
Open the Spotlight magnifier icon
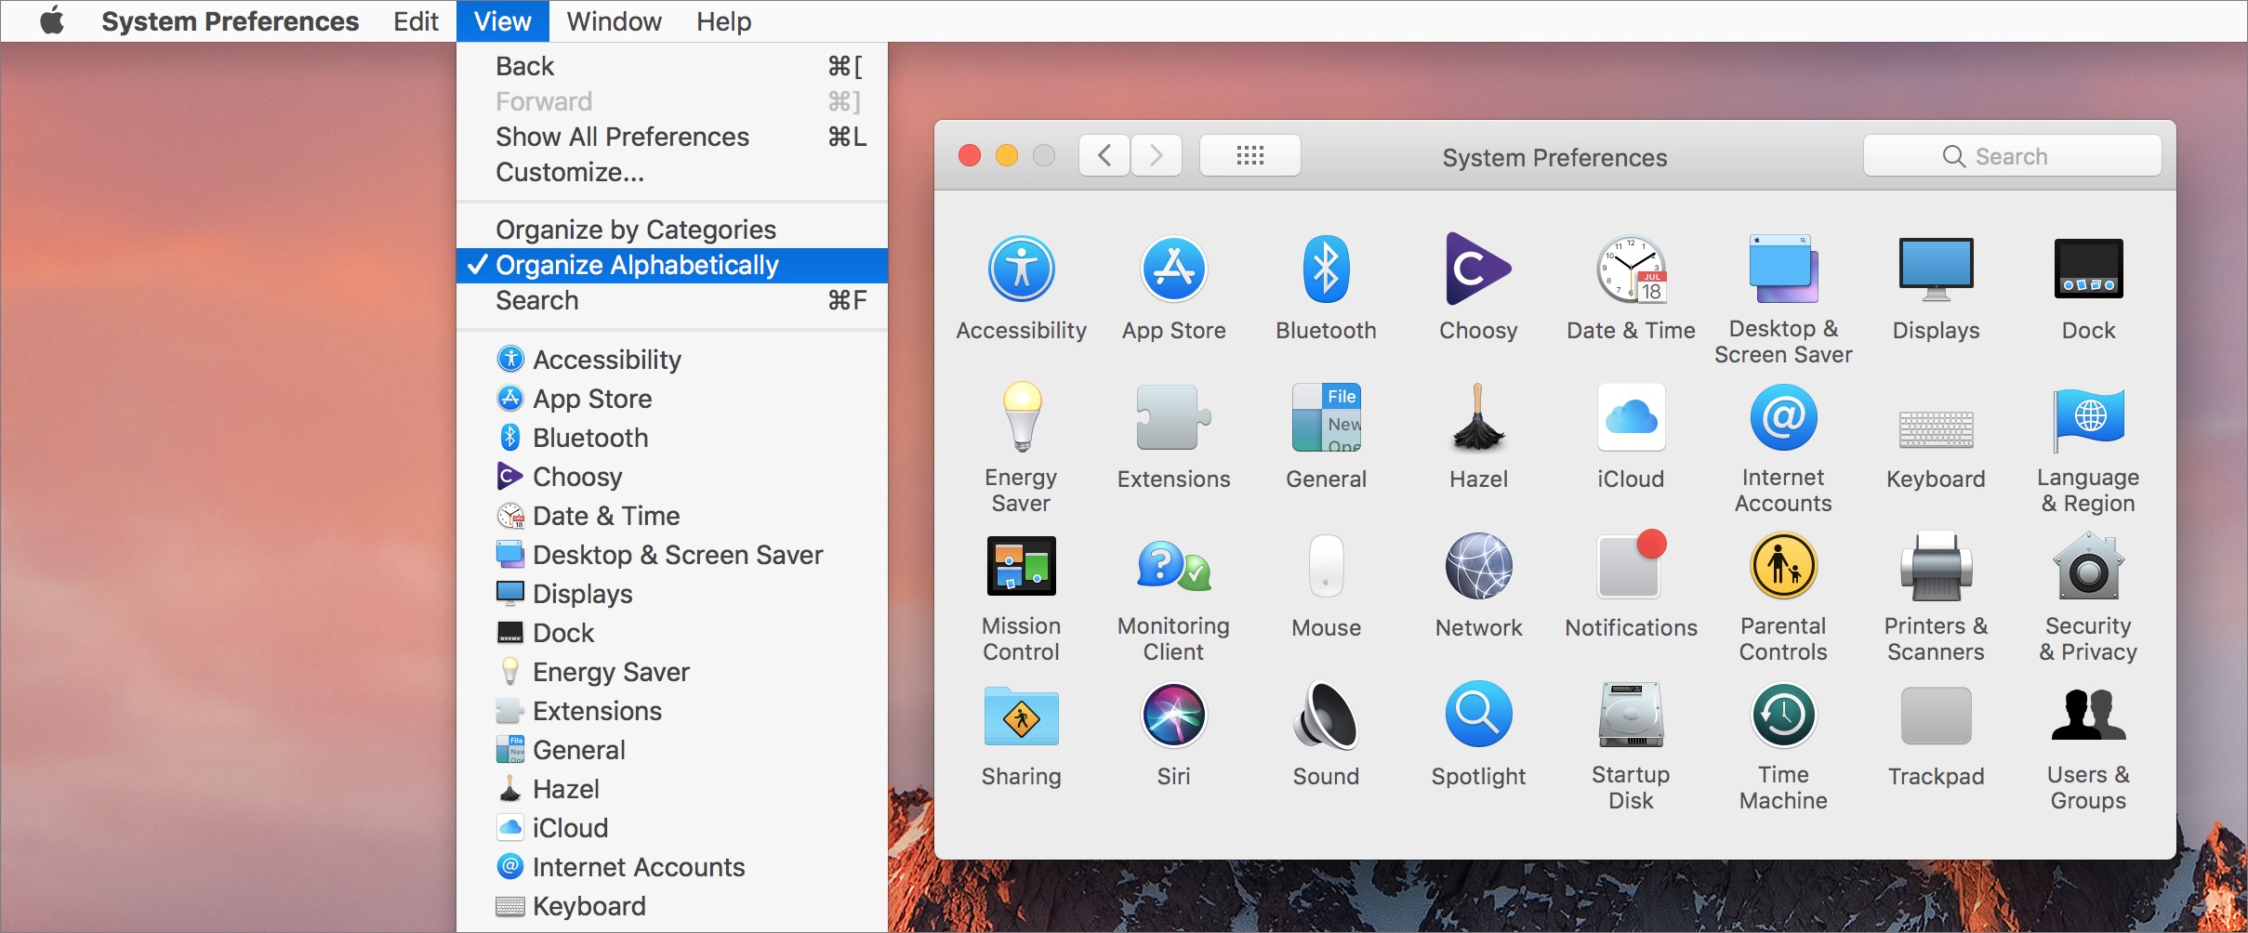coord(1478,715)
